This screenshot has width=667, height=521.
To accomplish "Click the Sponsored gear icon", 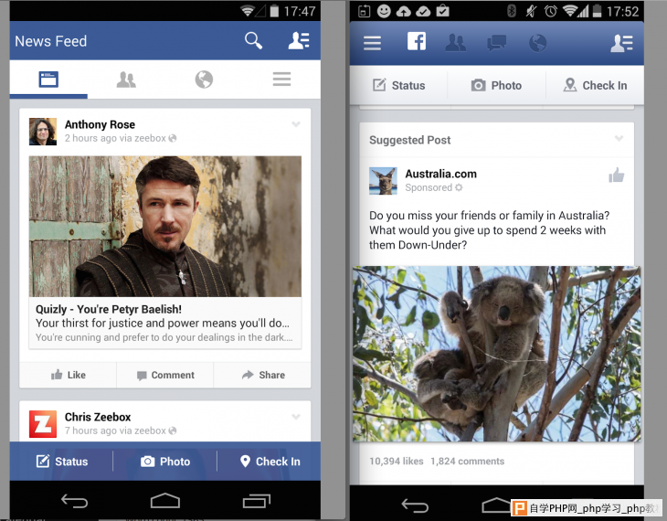I will [459, 187].
